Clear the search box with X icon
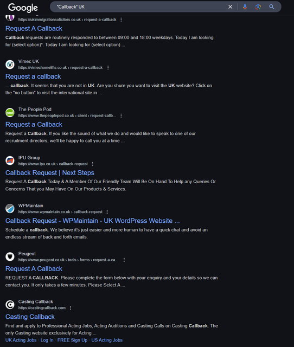Viewport: 294px width, 347px height. click(x=230, y=7)
